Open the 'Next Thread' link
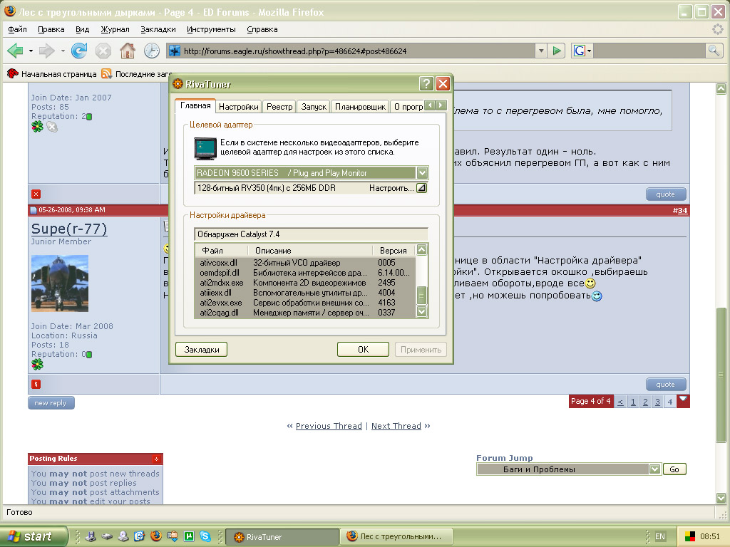The image size is (730, 547). (396, 426)
